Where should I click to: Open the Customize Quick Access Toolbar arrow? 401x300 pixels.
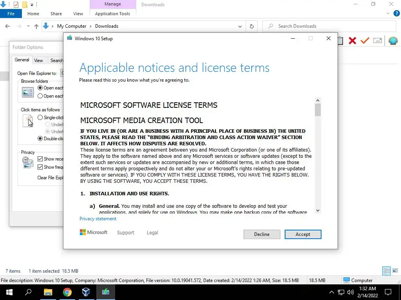pos(32,5)
